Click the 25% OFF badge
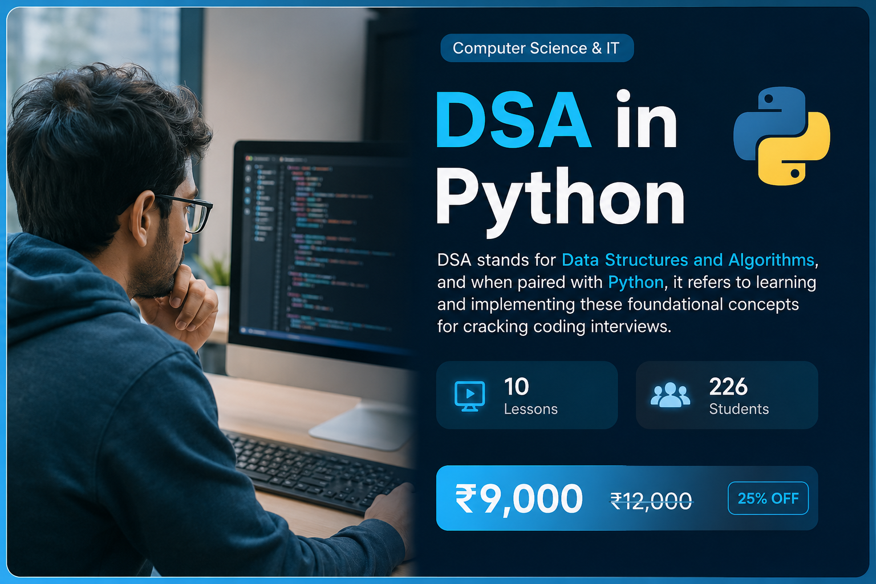 click(x=768, y=498)
